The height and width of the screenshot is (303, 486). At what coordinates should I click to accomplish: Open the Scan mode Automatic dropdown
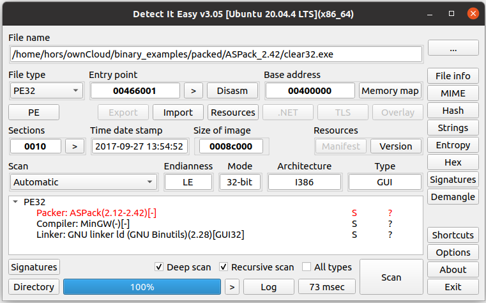(x=84, y=182)
